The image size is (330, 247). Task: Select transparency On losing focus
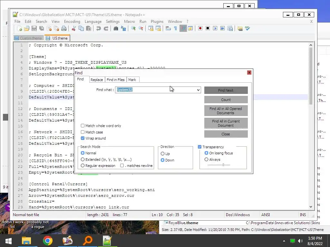pyautogui.click(x=207, y=153)
